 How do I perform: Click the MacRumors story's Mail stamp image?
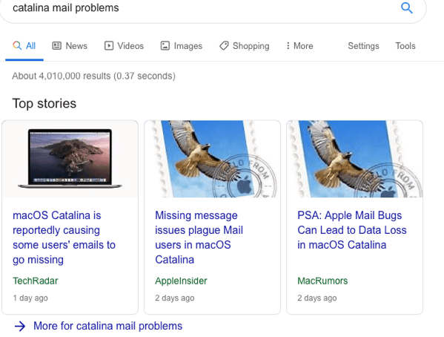click(x=354, y=159)
